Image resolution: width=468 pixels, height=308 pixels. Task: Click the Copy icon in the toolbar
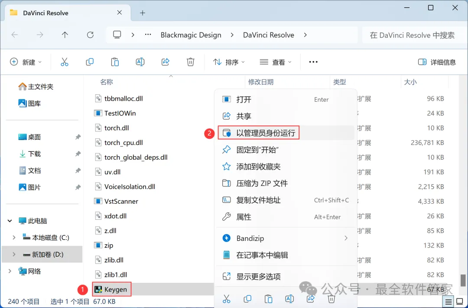pyautogui.click(x=90, y=62)
